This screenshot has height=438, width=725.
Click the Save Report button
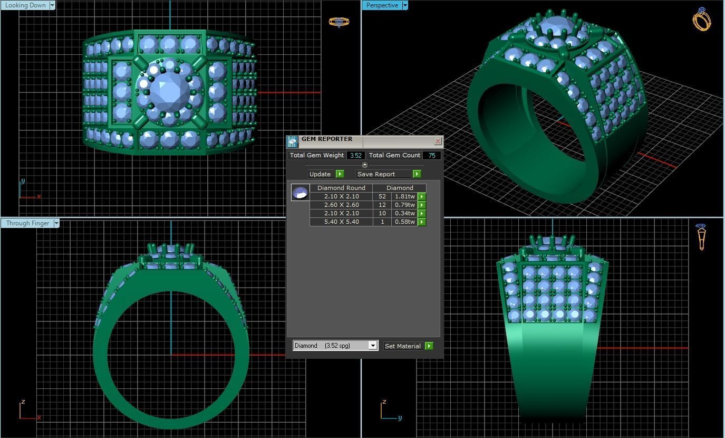[x=384, y=174]
